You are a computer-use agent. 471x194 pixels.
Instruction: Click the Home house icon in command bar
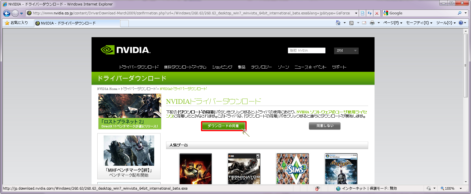[x=338, y=23]
